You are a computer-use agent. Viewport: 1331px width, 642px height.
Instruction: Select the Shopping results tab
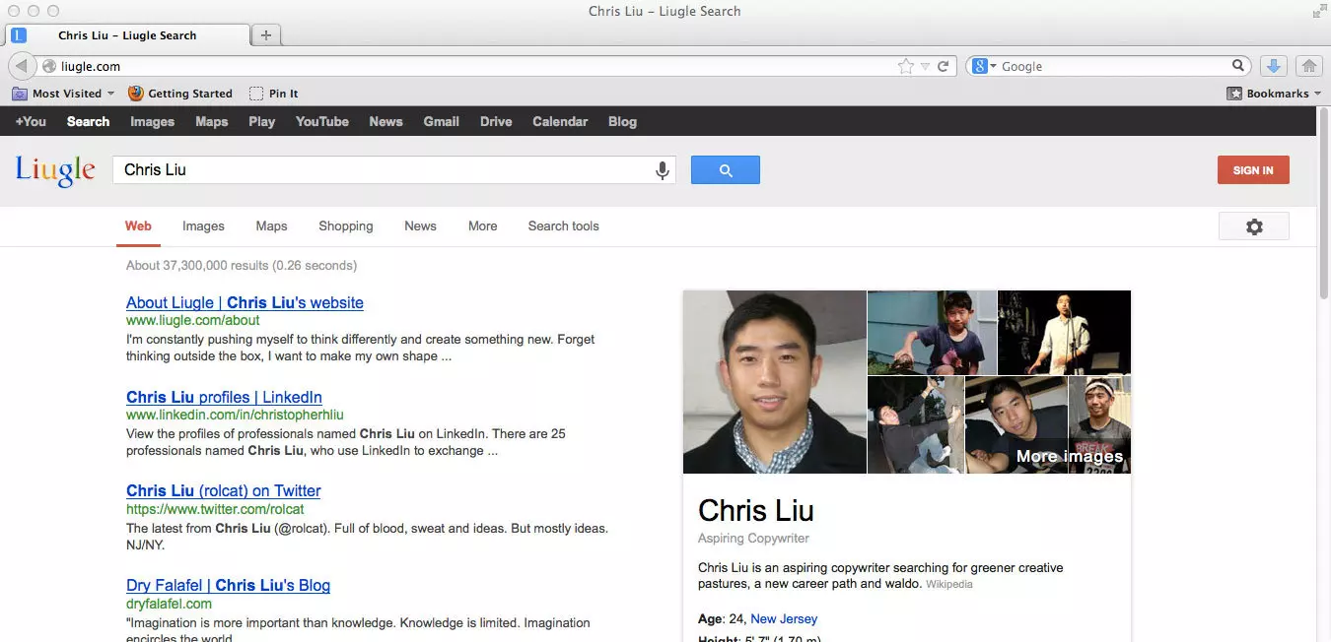coord(345,226)
